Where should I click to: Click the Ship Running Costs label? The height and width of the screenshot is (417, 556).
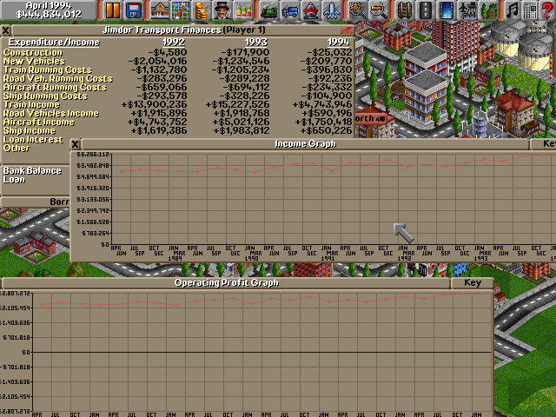click(x=45, y=96)
